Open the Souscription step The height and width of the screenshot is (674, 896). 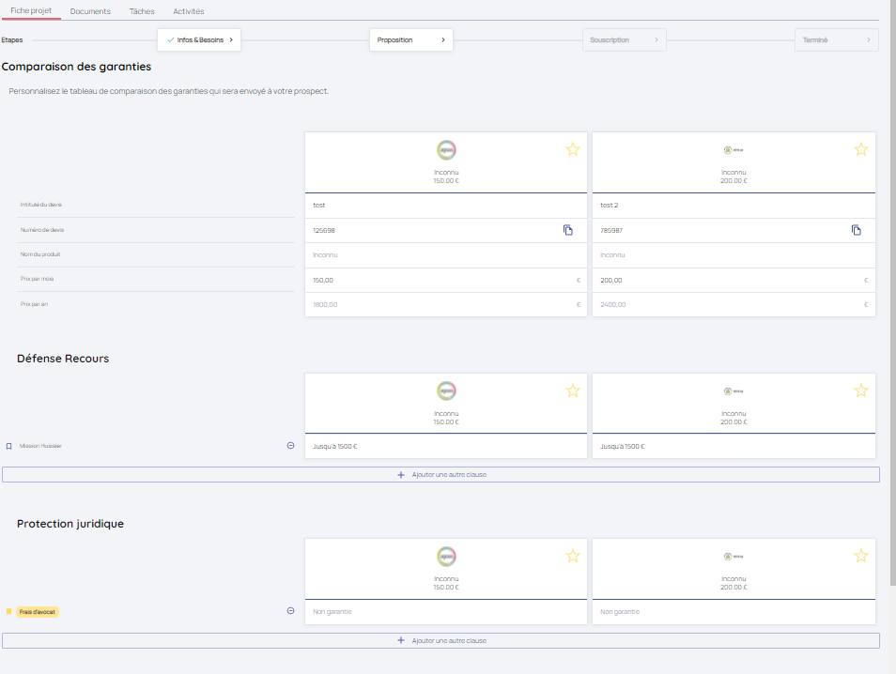tap(624, 40)
